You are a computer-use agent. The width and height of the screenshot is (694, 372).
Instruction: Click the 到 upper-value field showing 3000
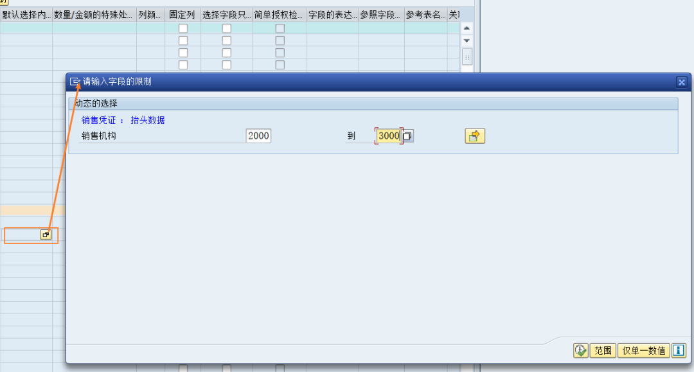click(x=389, y=136)
